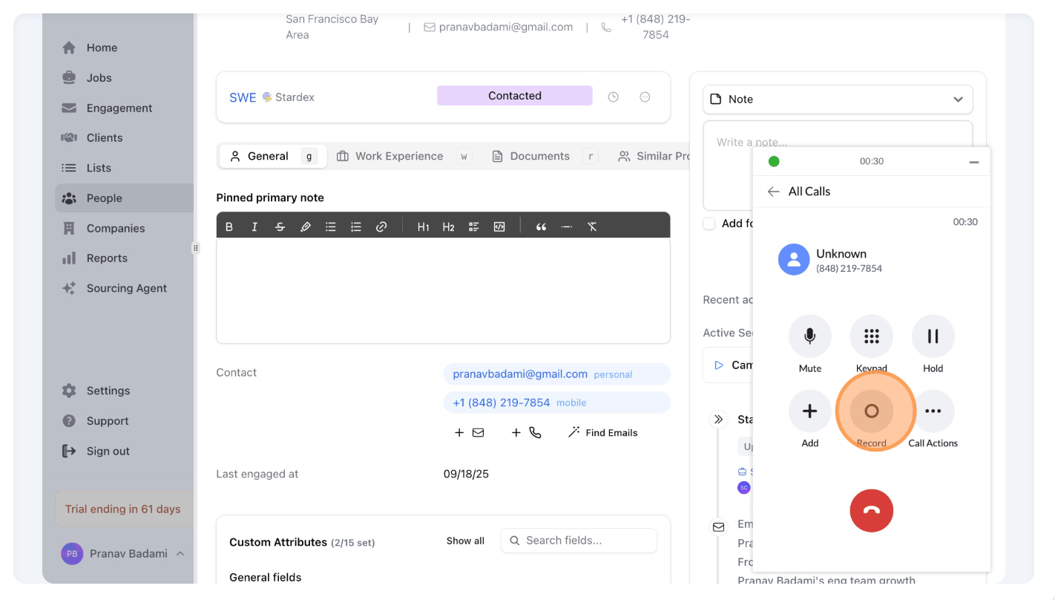Screen dimensions: 1055x600
Task: Click the add phone number icon
Action: (527, 432)
